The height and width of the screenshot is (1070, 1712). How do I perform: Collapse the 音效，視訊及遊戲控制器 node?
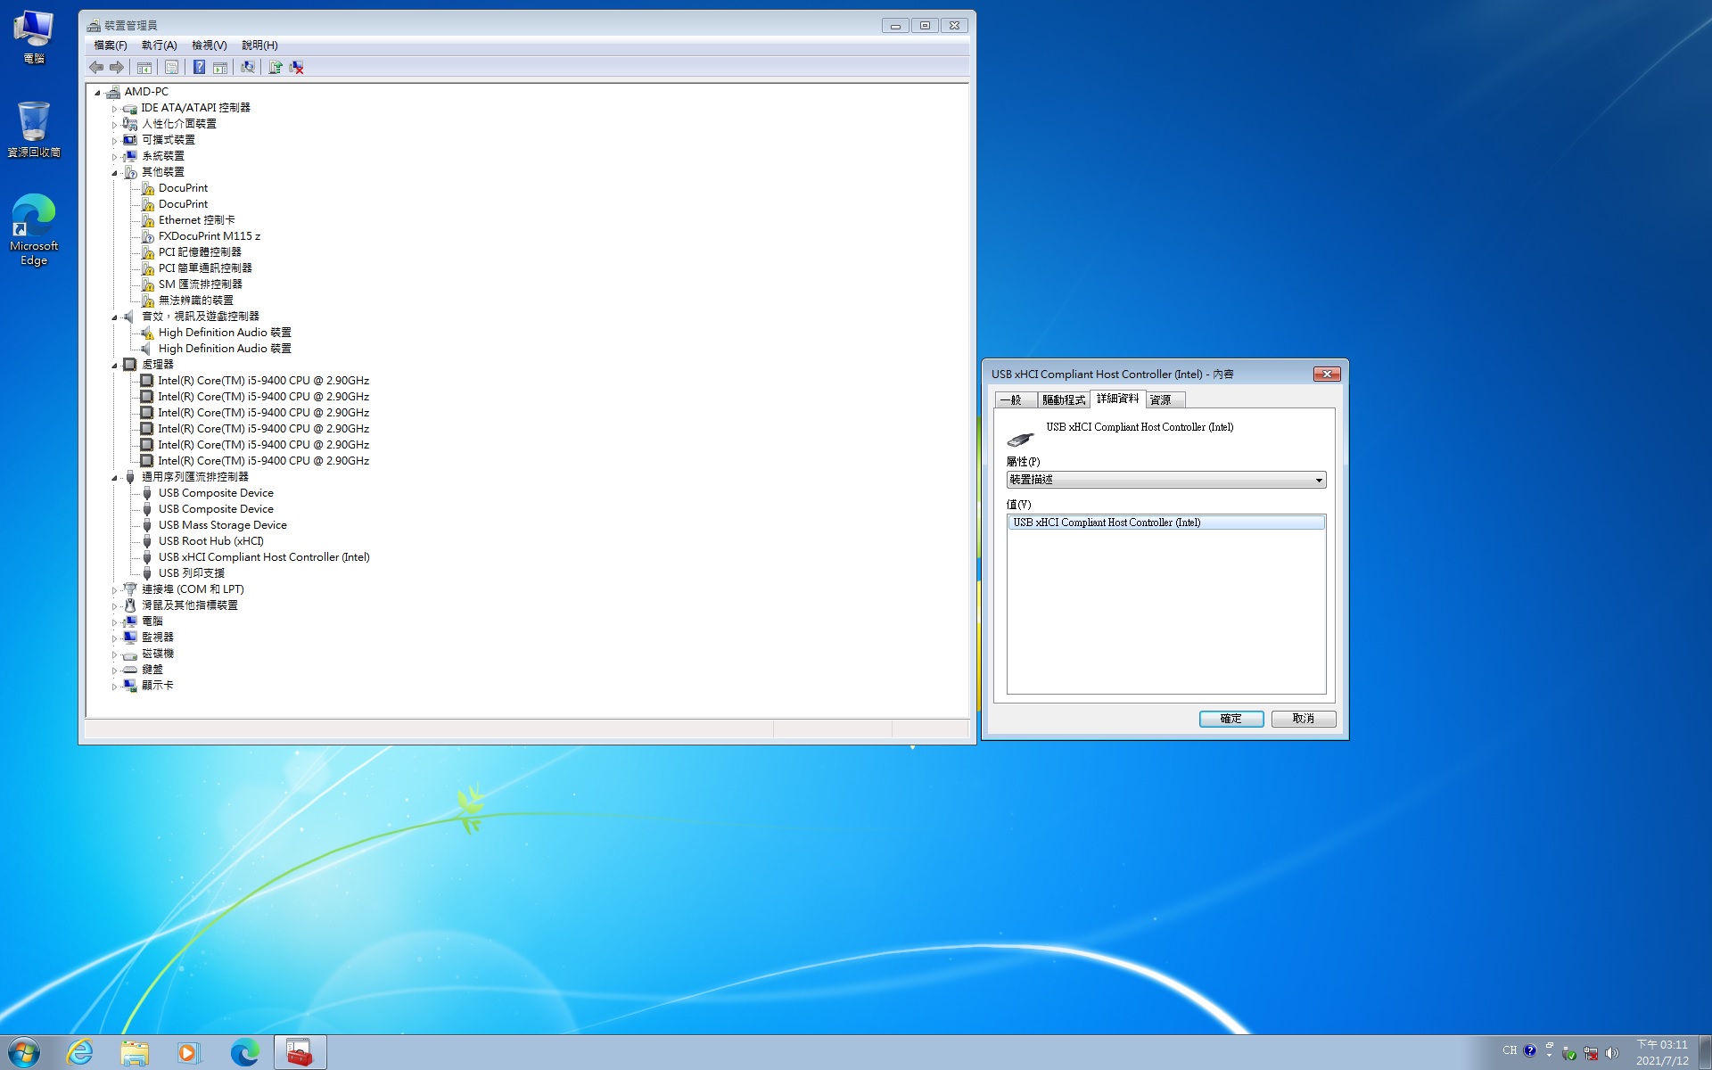coord(114,317)
